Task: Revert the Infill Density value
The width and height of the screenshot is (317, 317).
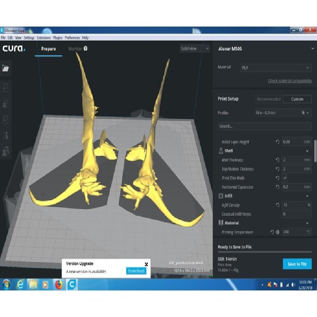Action: pos(278,205)
